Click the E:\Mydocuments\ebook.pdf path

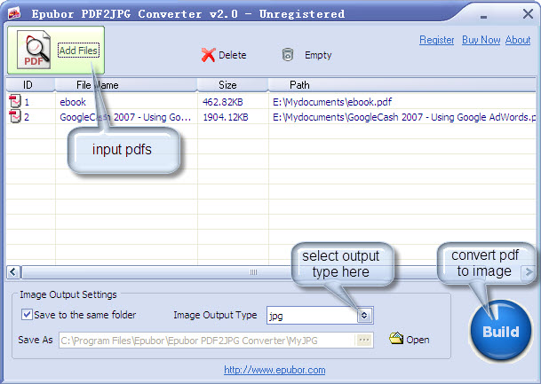pos(332,102)
